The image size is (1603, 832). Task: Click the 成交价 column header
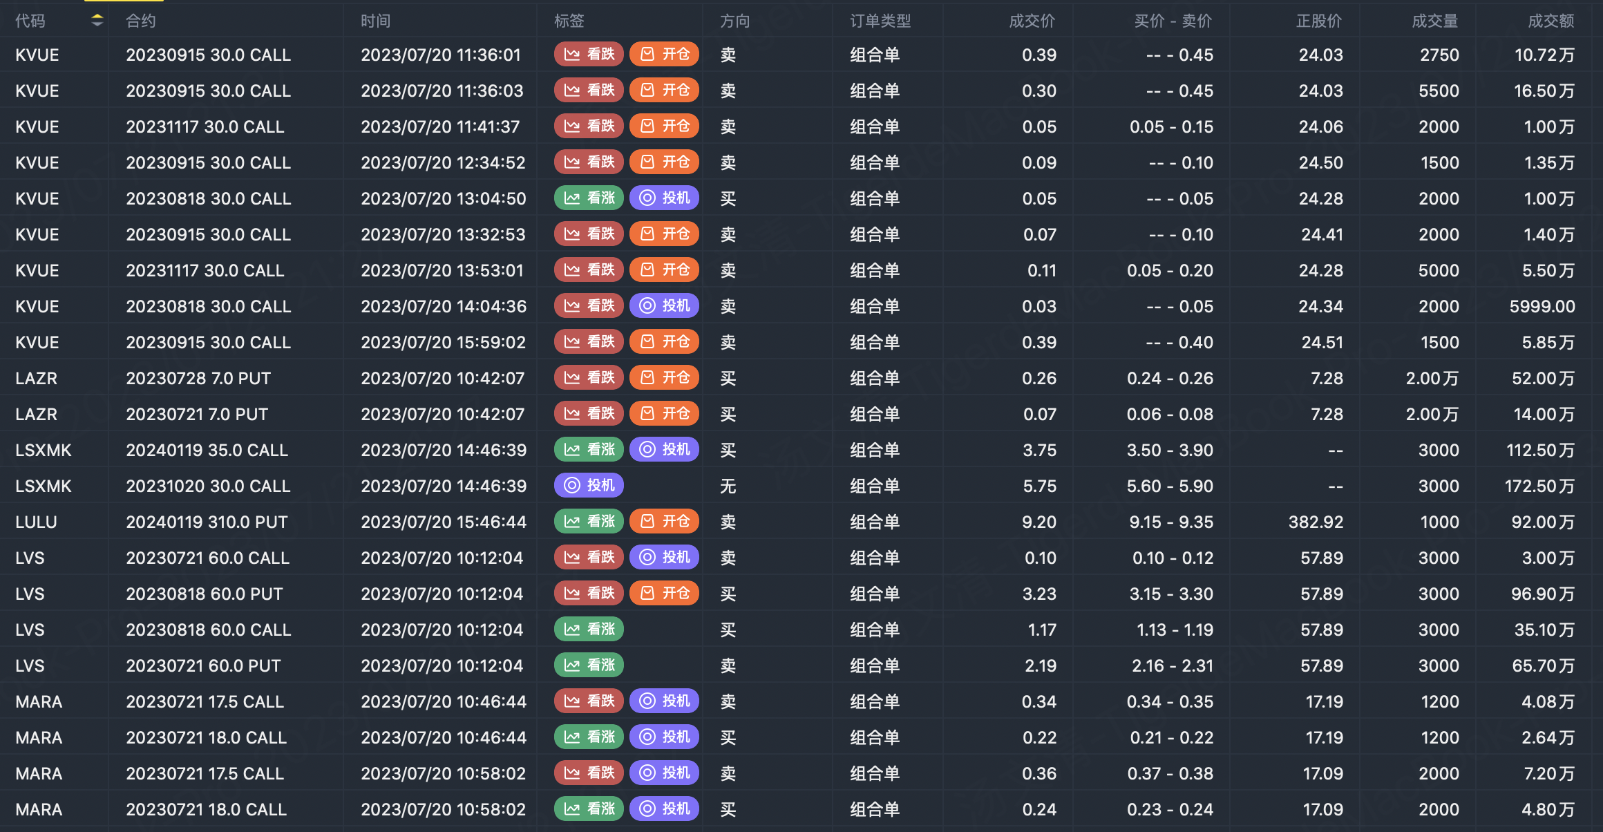1032,21
